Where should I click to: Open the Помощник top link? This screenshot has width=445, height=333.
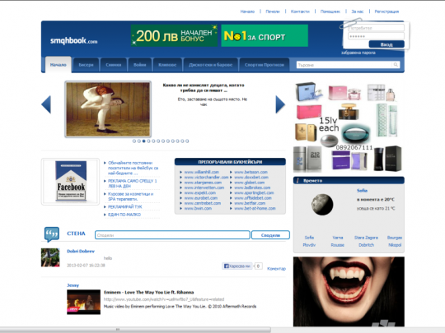330,12
